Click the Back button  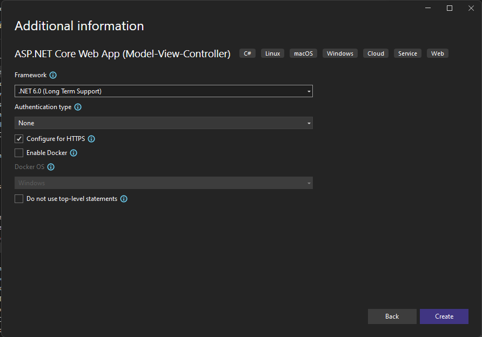coord(392,316)
